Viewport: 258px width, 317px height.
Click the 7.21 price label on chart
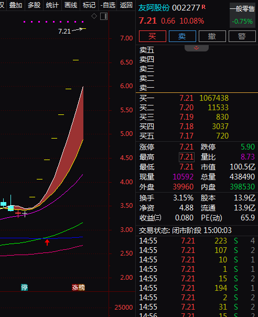[64, 31]
